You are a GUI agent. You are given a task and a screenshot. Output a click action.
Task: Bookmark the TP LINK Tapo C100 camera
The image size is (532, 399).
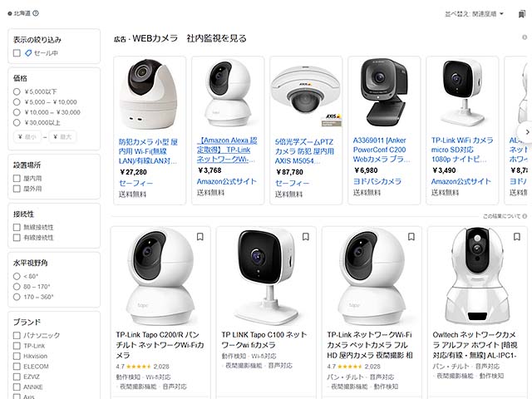(x=306, y=236)
